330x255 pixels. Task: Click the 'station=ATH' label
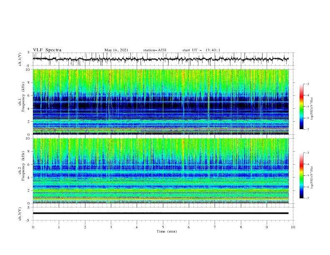(x=155, y=50)
